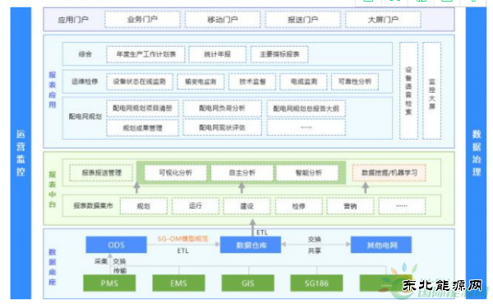
Task: Click the 统计年报 report box
Action: pos(217,54)
